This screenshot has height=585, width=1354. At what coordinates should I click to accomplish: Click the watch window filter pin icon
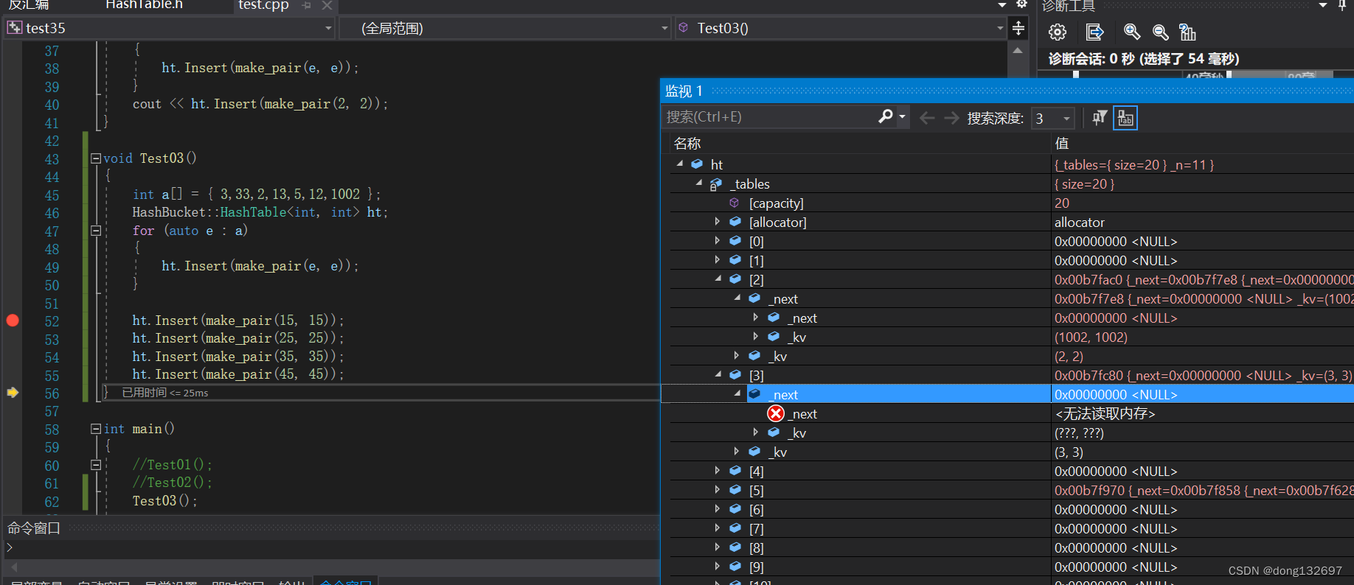(1100, 118)
